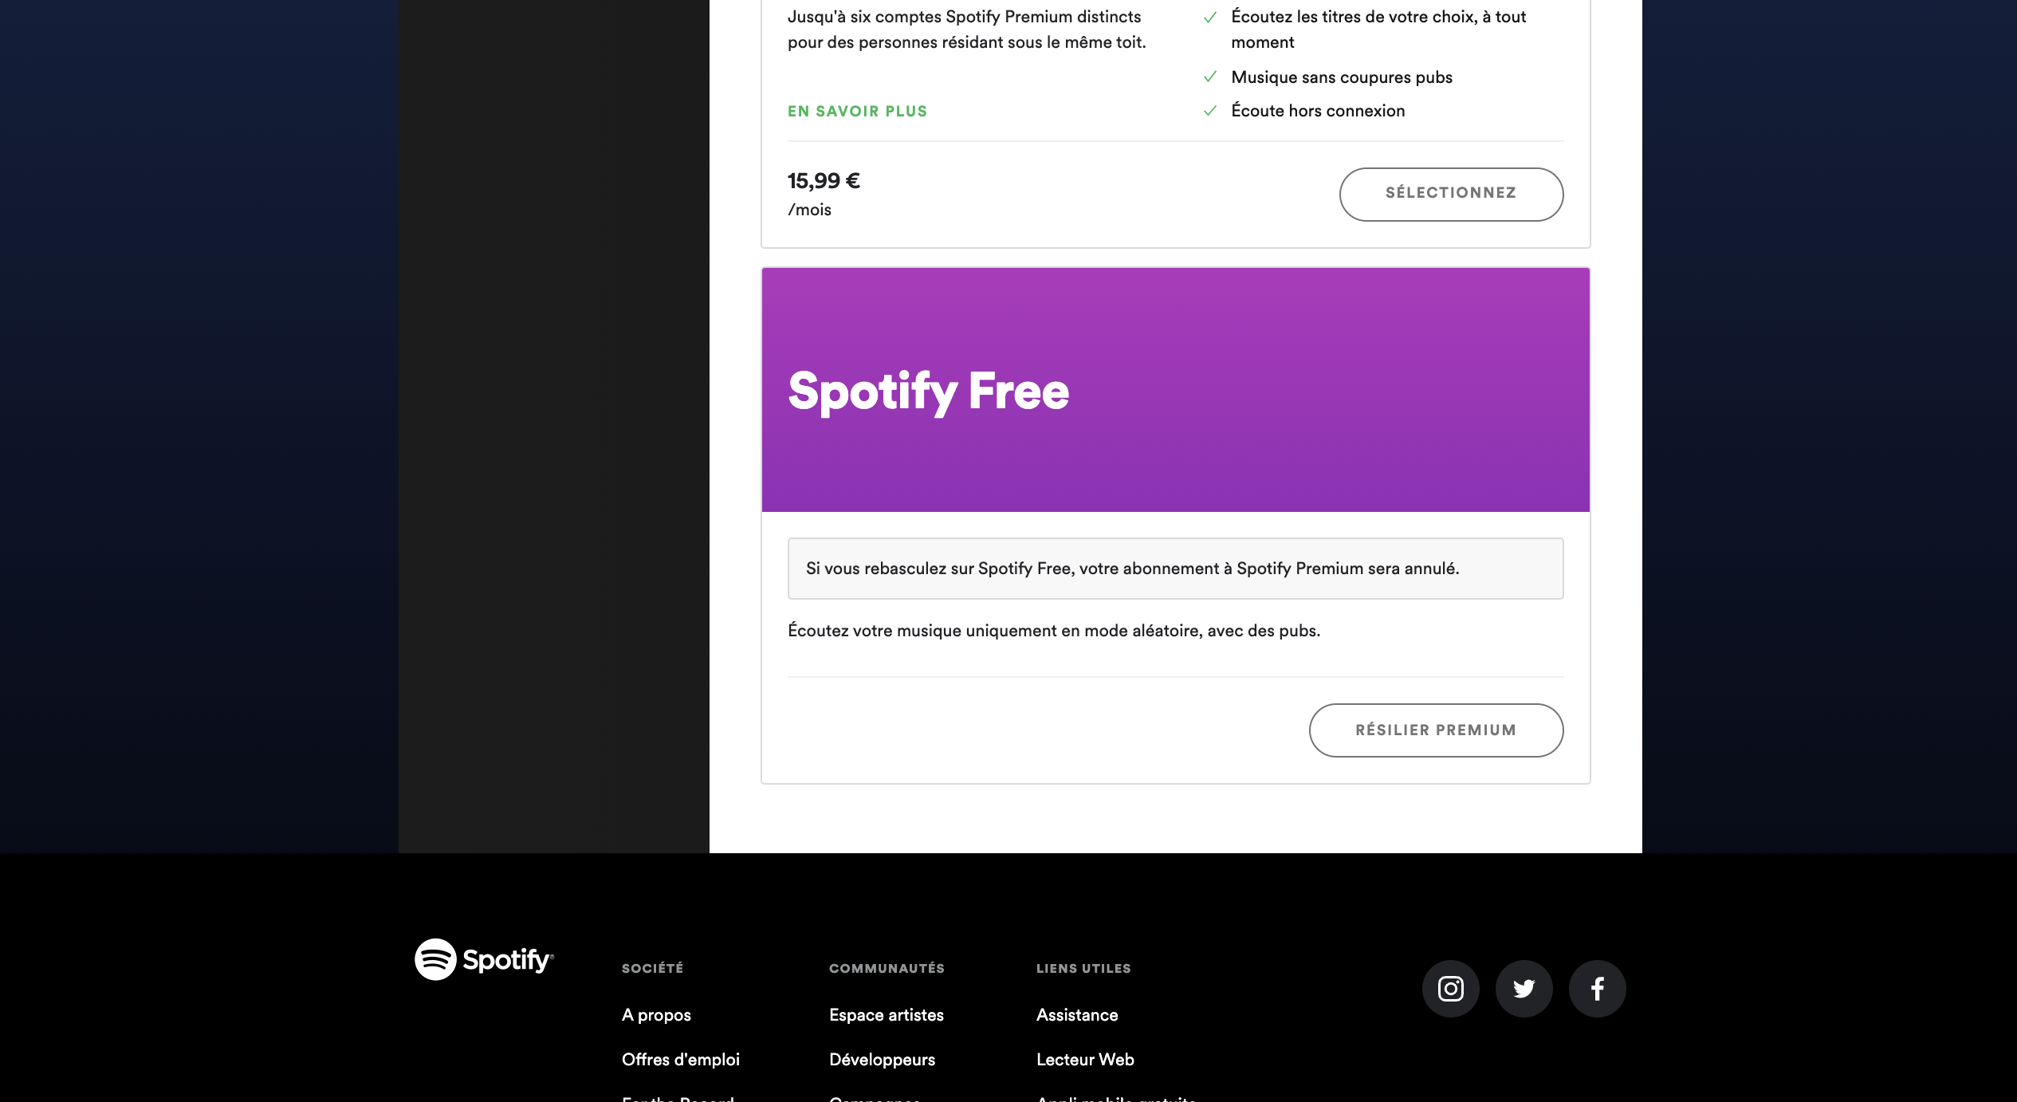This screenshot has width=2017, height=1102.
Task: Click the Écoutez votre musique uniquement description text
Action: pos(1054,631)
